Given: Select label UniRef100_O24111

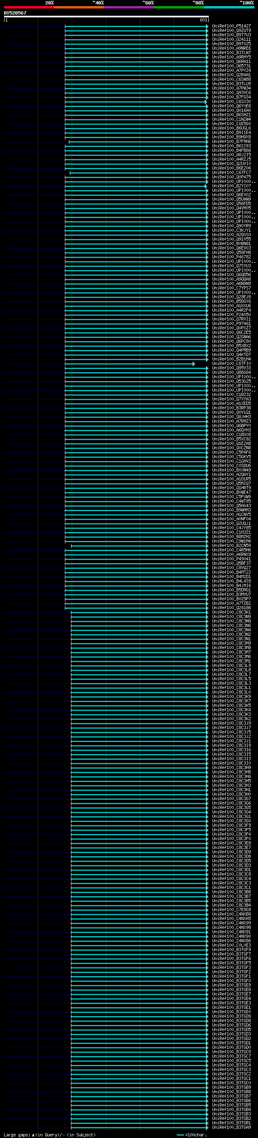Looking at the screenshot, I should click(x=231, y=39).
